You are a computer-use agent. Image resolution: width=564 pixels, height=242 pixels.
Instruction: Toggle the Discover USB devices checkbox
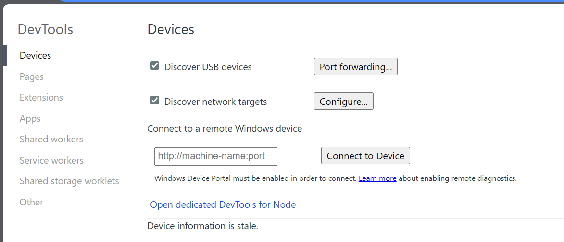coord(155,65)
